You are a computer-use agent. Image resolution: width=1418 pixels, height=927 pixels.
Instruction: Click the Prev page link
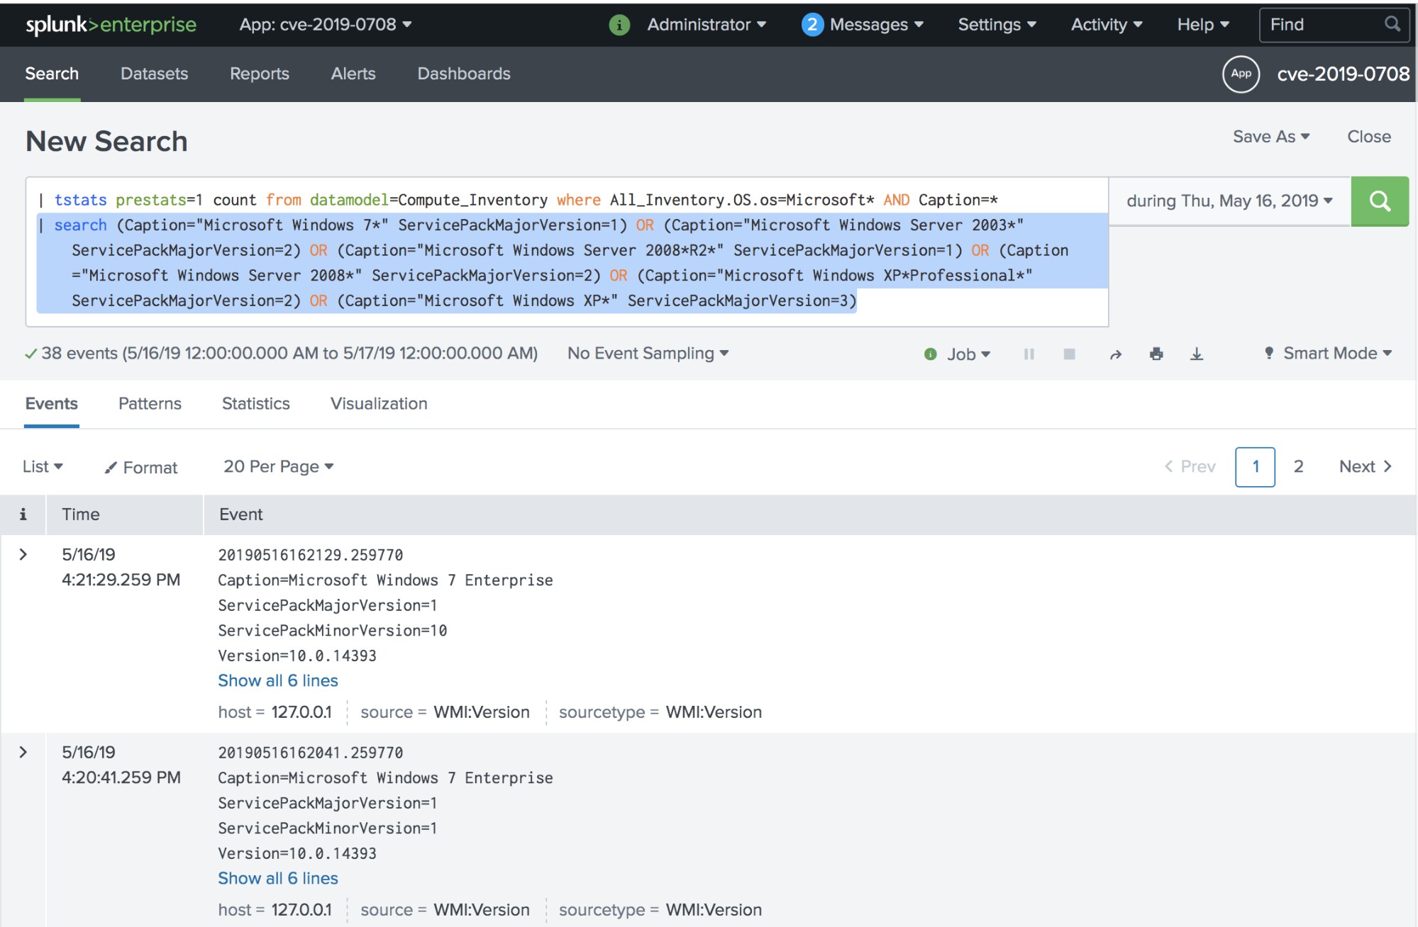click(x=1190, y=466)
